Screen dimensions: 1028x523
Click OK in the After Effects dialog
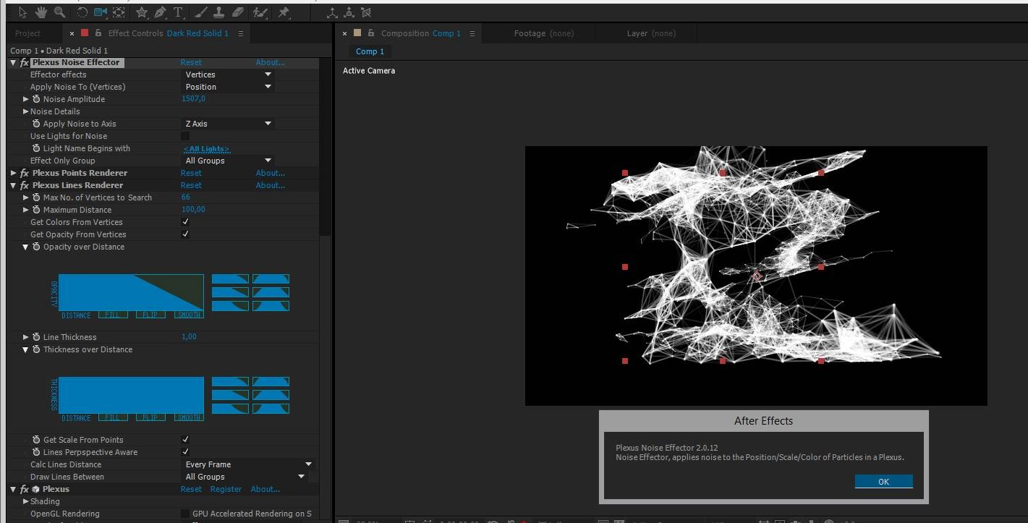[883, 482]
